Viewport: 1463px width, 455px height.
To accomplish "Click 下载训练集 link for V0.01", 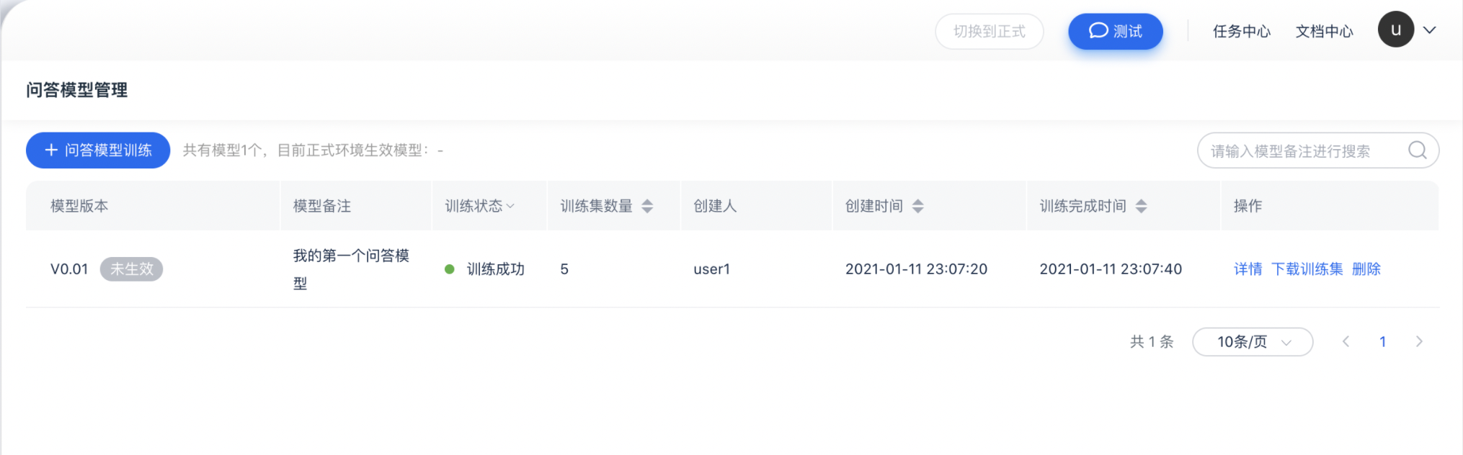I will click(x=1307, y=269).
